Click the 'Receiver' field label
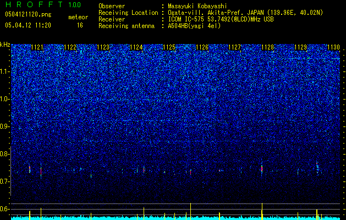Screen dimensions: 346x220 point(112,19)
